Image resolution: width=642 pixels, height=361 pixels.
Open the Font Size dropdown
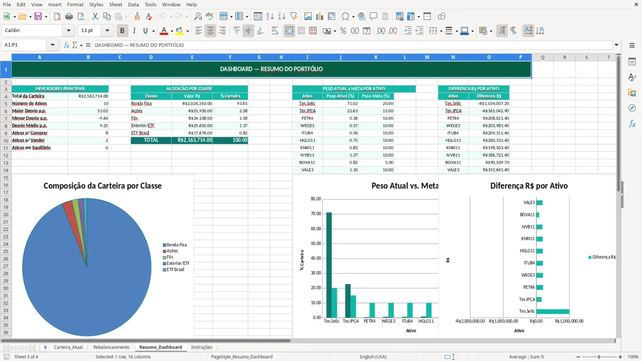tap(107, 31)
